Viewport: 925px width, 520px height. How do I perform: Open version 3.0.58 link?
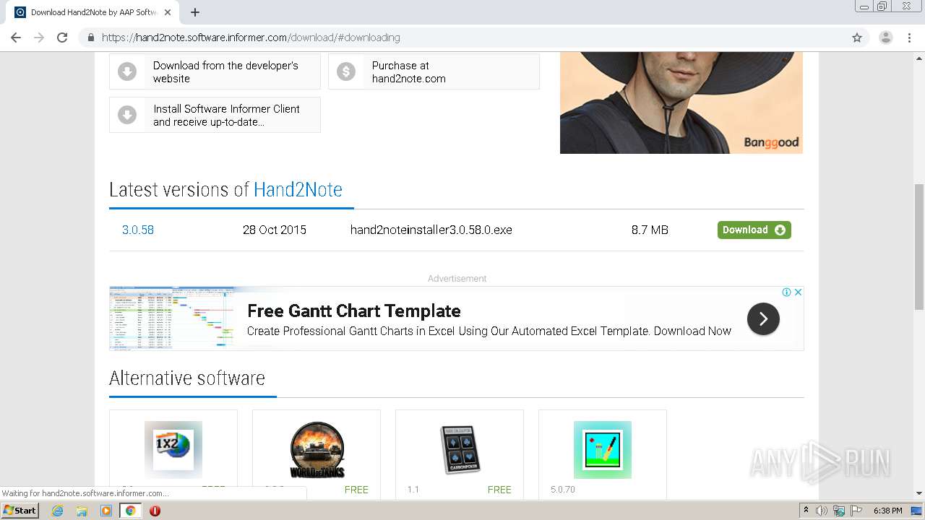(x=138, y=230)
